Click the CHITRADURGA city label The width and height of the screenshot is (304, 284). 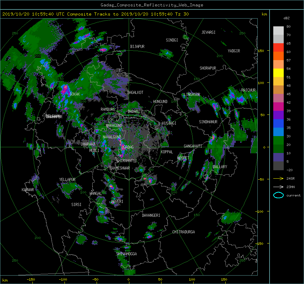[183, 232]
